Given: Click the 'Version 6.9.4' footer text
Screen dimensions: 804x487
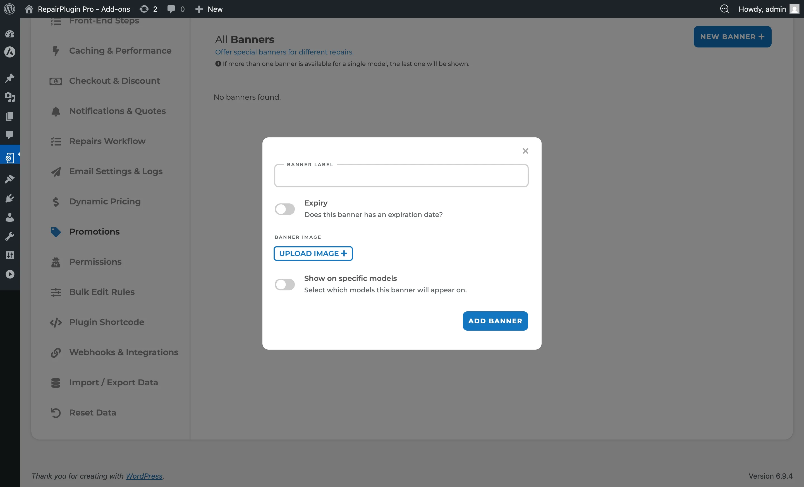Looking at the screenshot, I should (x=770, y=476).
